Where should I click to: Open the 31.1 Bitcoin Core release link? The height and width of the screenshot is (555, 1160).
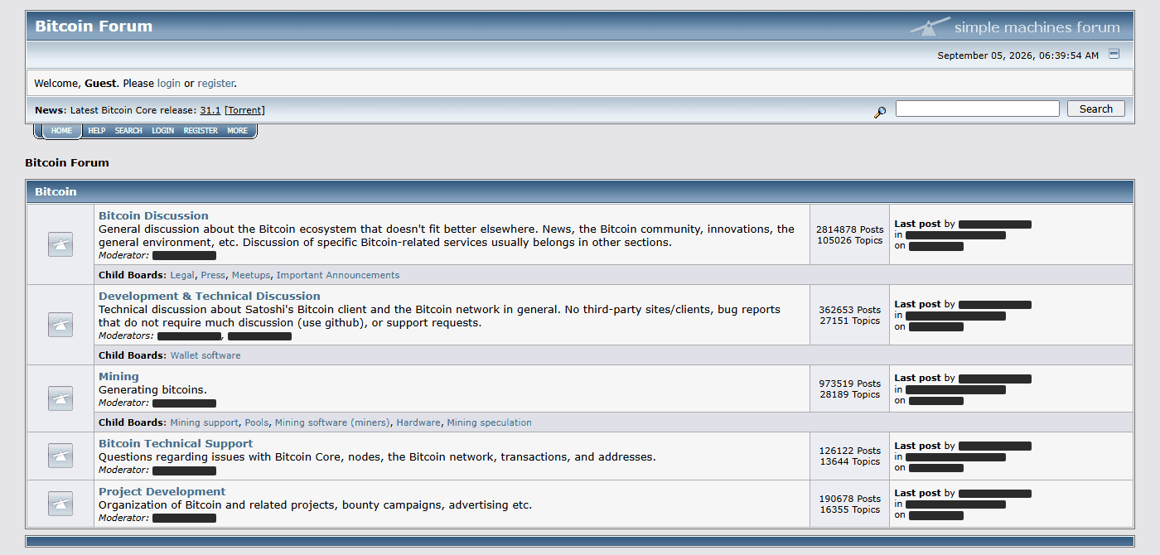tap(210, 110)
